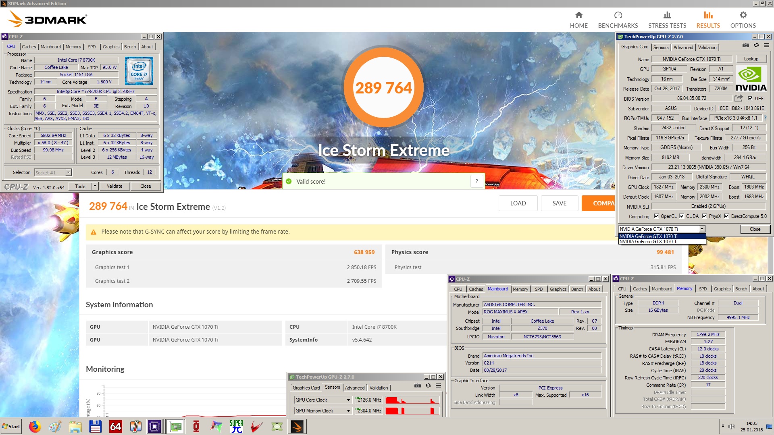Click the volume speaker tray icon

(731, 427)
